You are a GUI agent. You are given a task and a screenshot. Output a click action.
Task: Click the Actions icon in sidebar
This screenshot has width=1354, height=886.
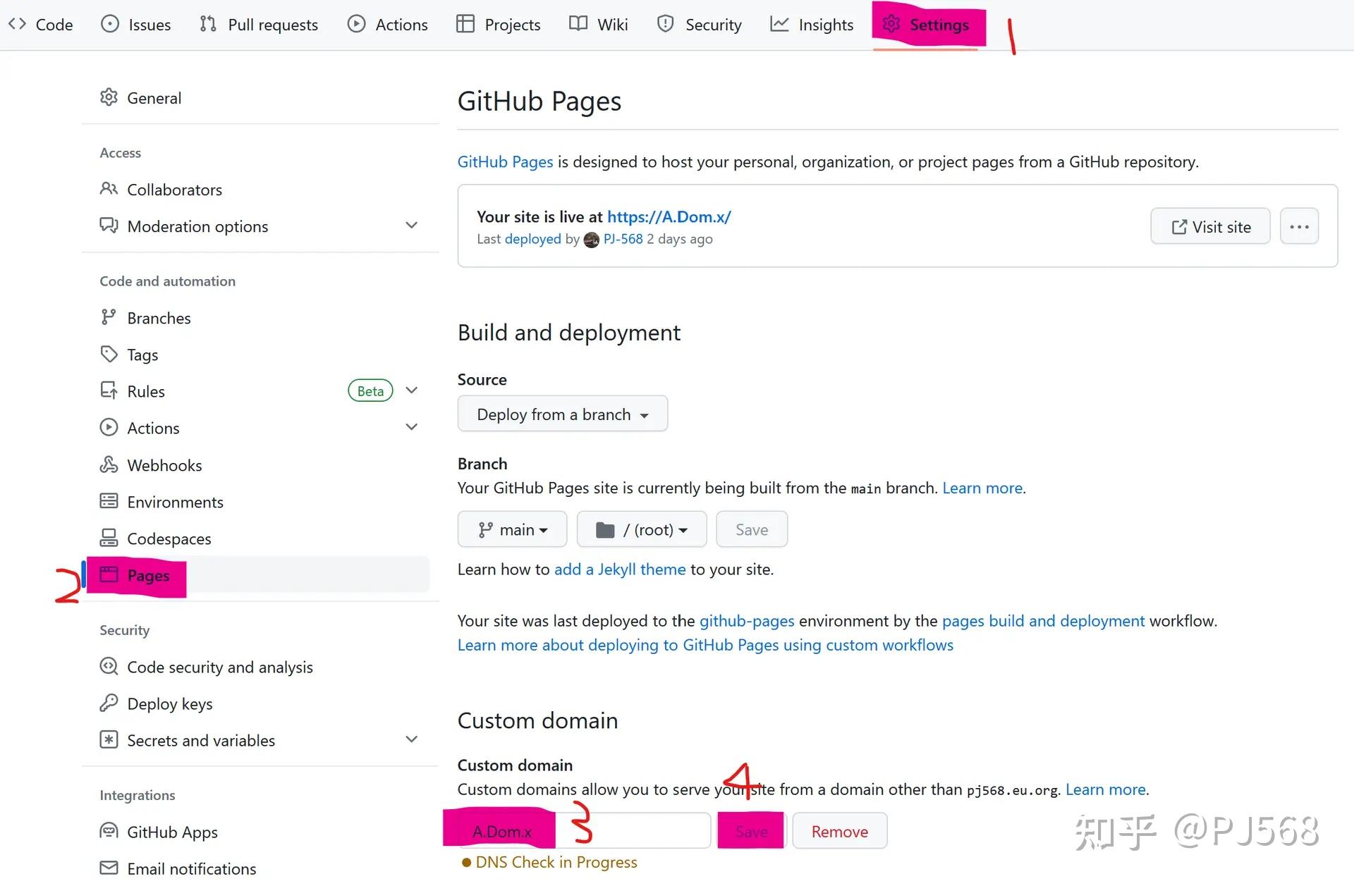click(x=109, y=427)
